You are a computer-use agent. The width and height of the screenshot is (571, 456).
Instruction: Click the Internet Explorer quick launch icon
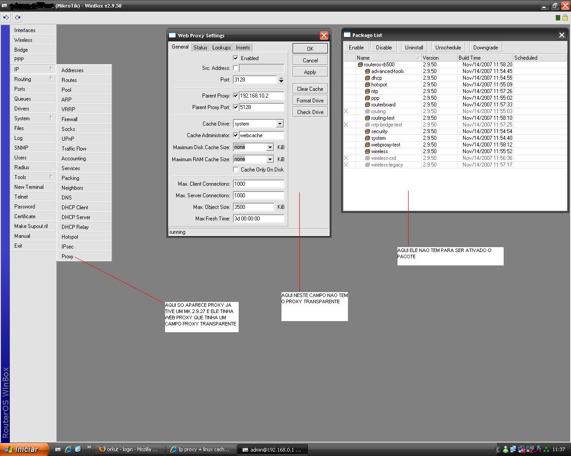pos(68,449)
